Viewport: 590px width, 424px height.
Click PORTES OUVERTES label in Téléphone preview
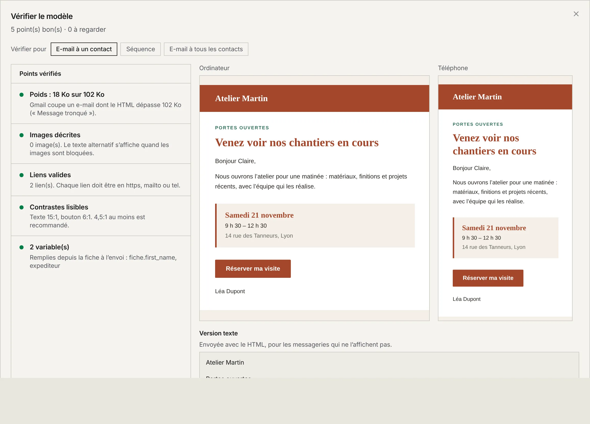(478, 124)
